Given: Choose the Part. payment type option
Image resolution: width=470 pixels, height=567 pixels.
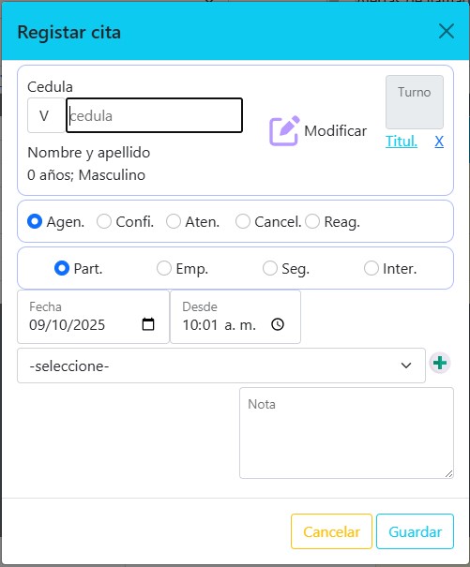Looking at the screenshot, I should [62, 268].
